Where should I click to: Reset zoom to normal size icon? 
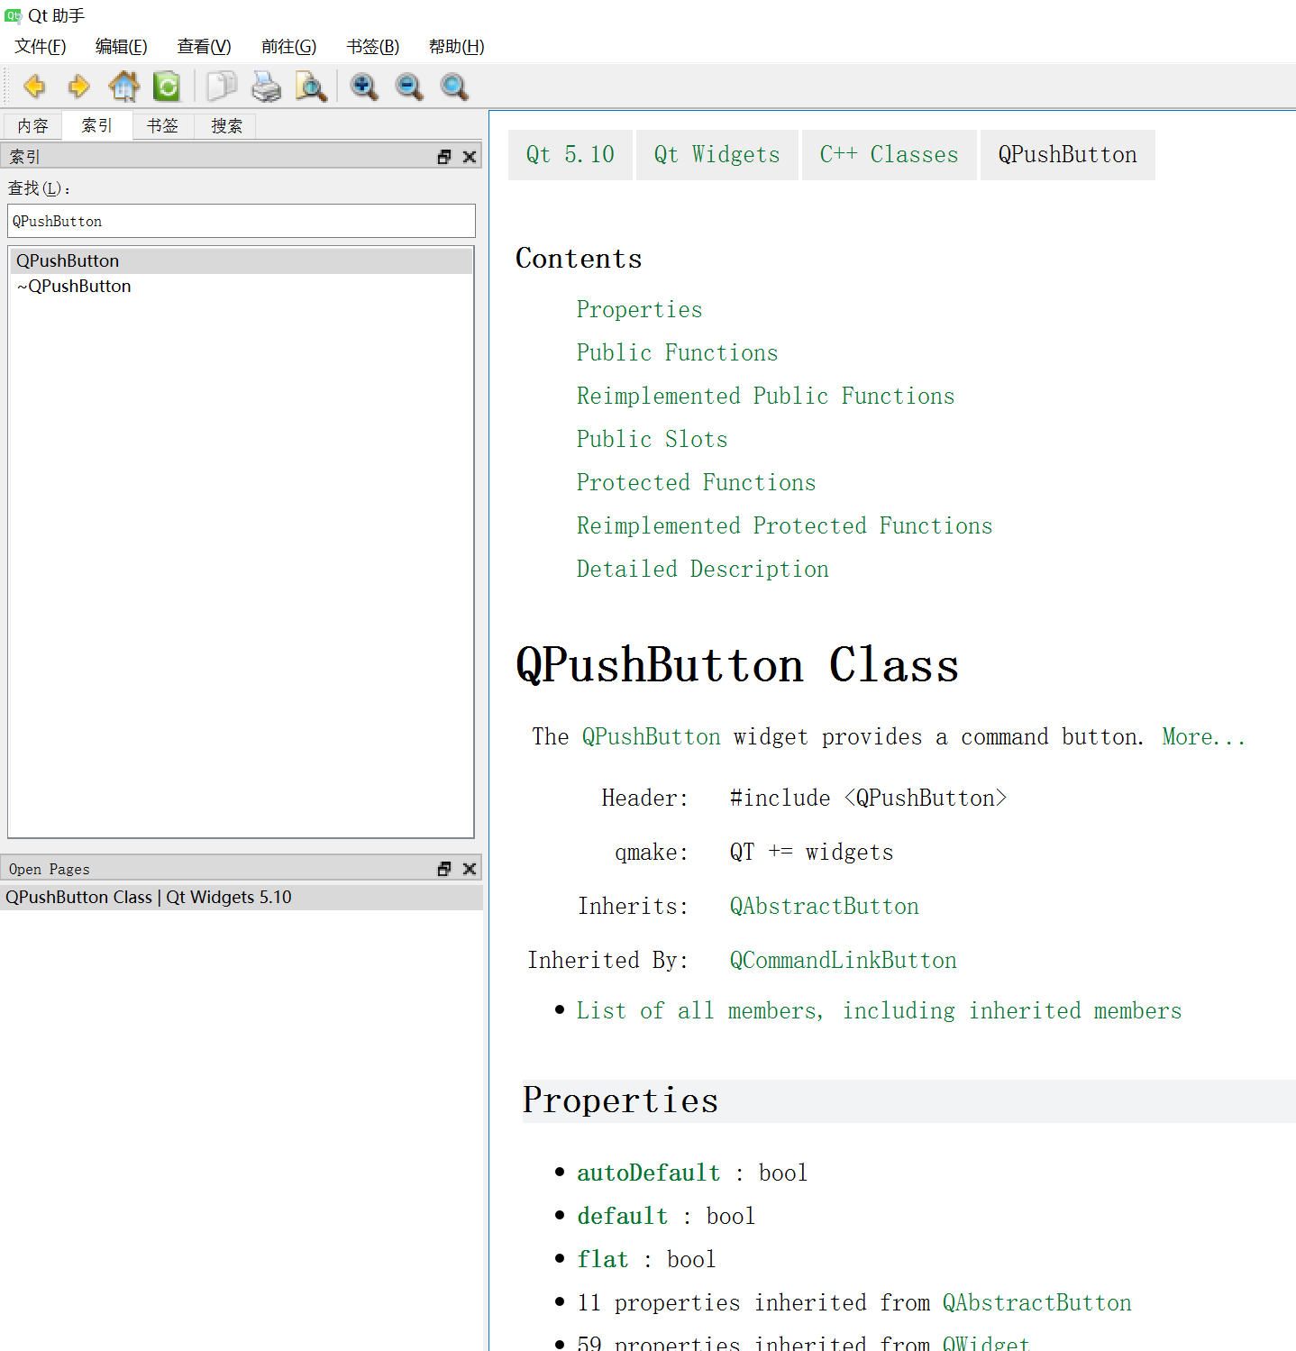(x=454, y=87)
